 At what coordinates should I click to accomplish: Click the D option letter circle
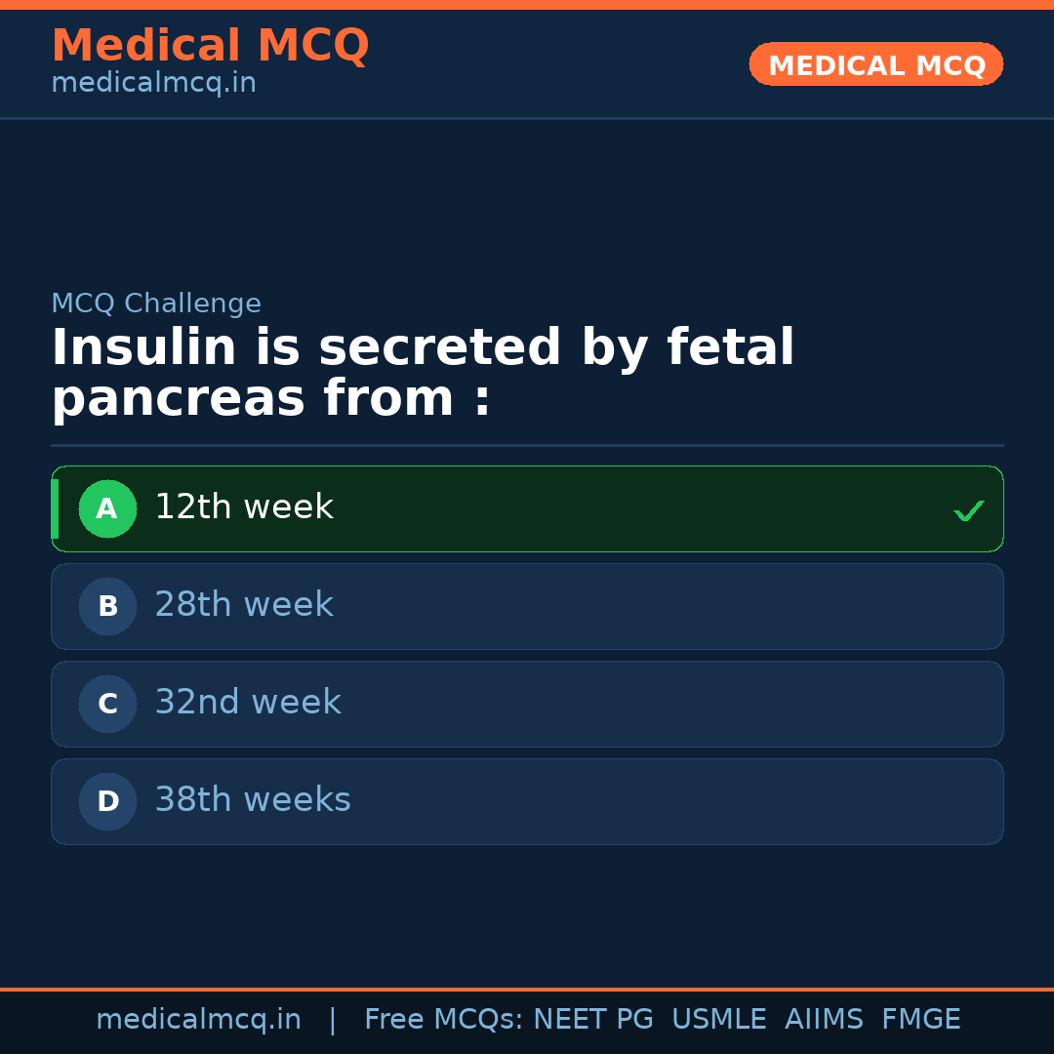(107, 801)
